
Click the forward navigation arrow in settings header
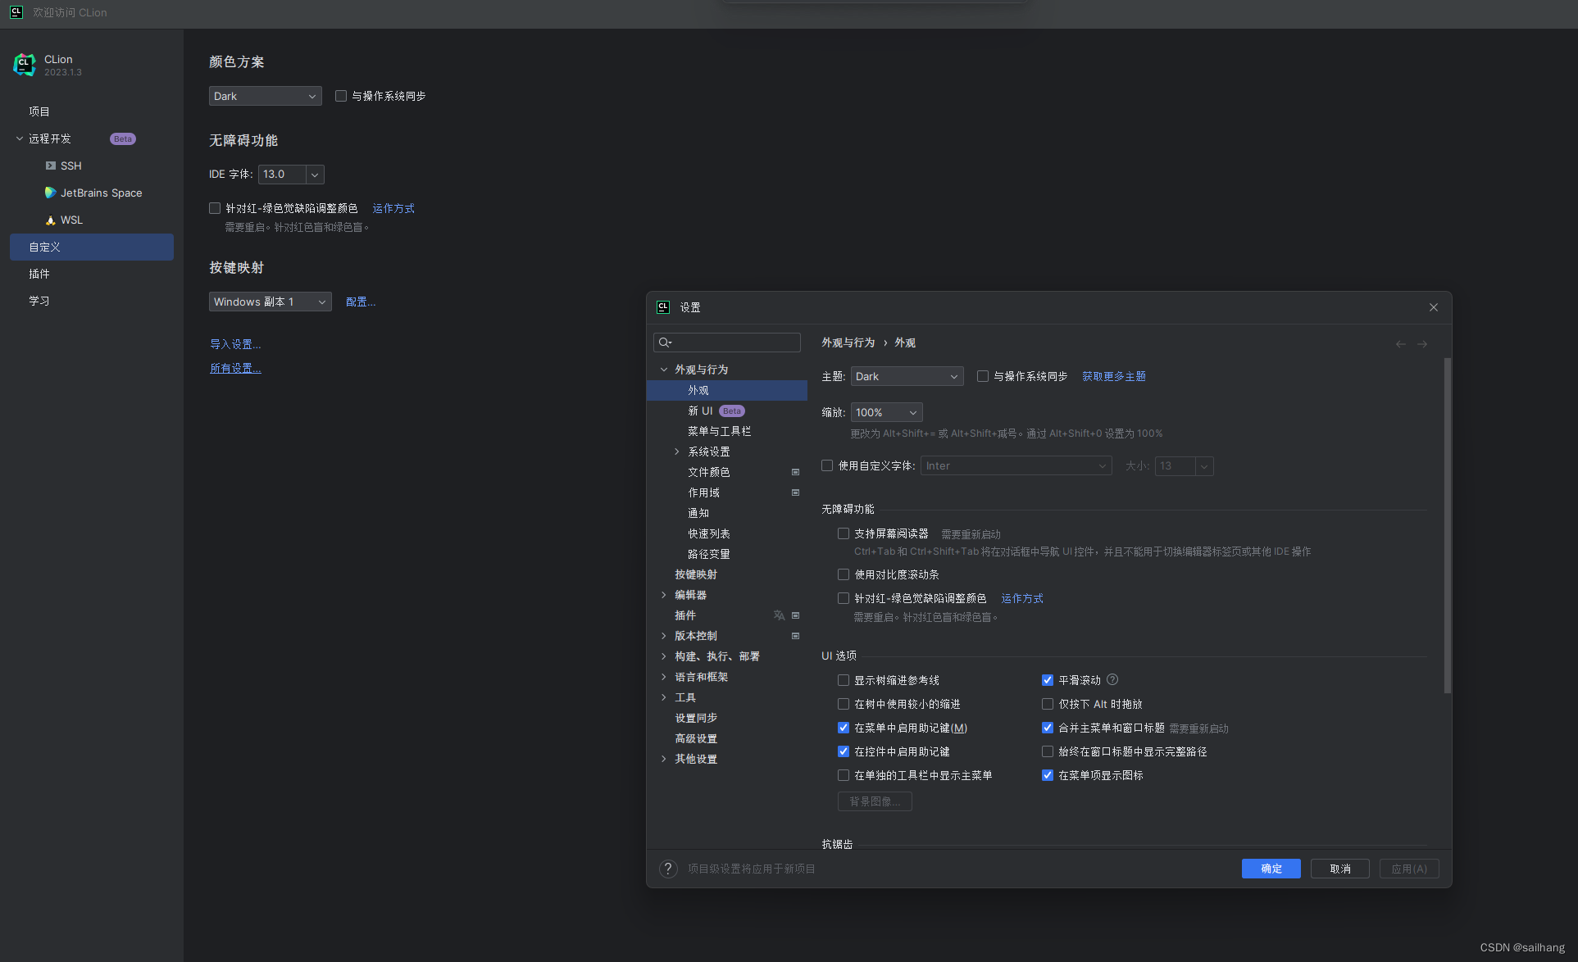click(1422, 343)
